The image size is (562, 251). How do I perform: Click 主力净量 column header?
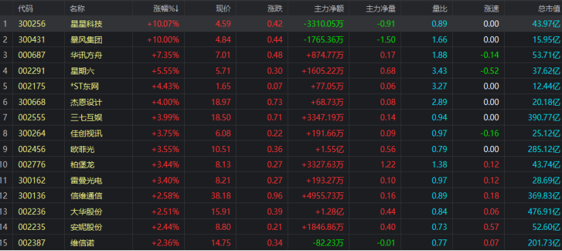381,8
